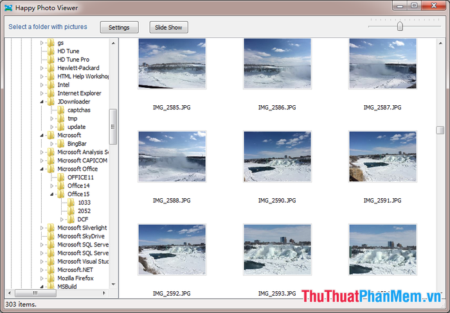Click the Internet Explorer folder icon

tap(51, 93)
